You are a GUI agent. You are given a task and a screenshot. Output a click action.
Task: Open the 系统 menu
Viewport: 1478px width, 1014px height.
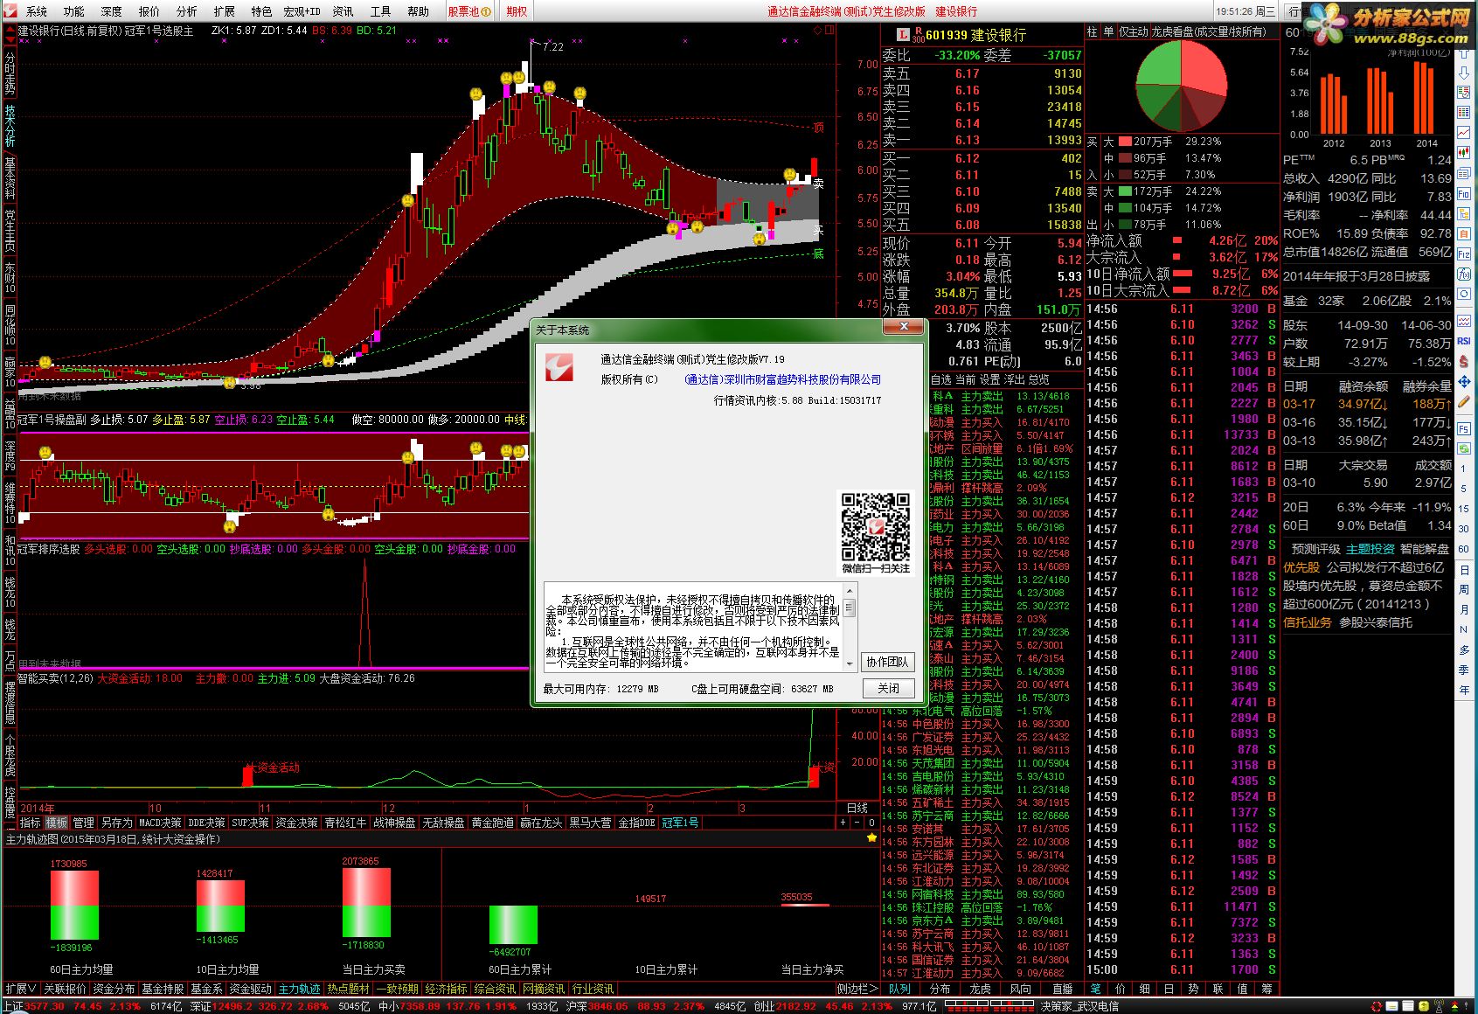(x=37, y=11)
